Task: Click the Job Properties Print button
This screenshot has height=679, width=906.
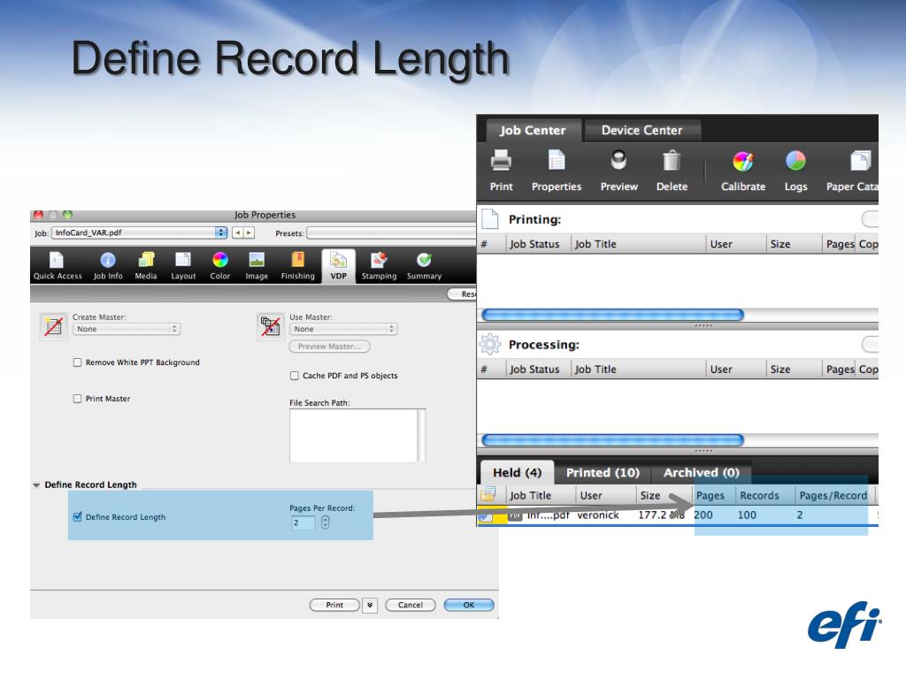Action: pyautogui.click(x=334, y=605)
